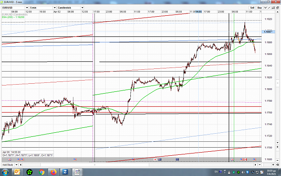
Task: Click the 14:55 highlighted time marker
Action: (198, 12)
